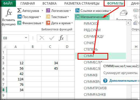Click the Text functions A icon

click(48, 17)
